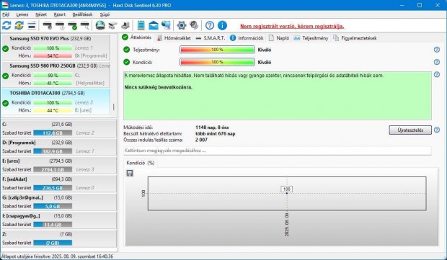Open the Súgó menu
Image resolution: width=447 pixels, height=260 pixels.
105,14
